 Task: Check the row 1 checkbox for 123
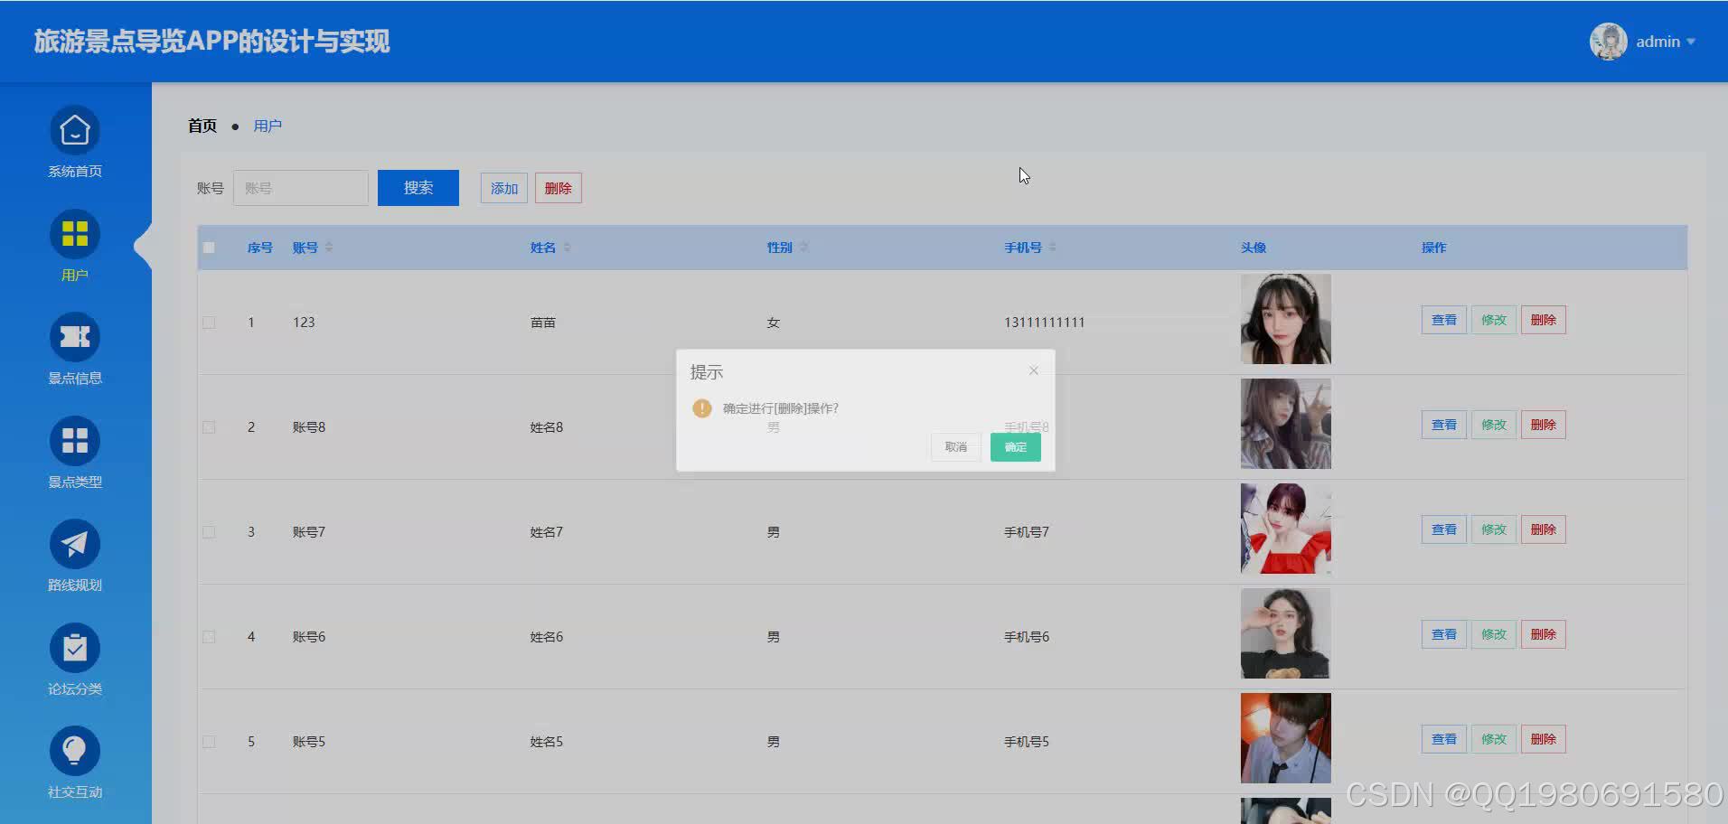coord(209,323)
